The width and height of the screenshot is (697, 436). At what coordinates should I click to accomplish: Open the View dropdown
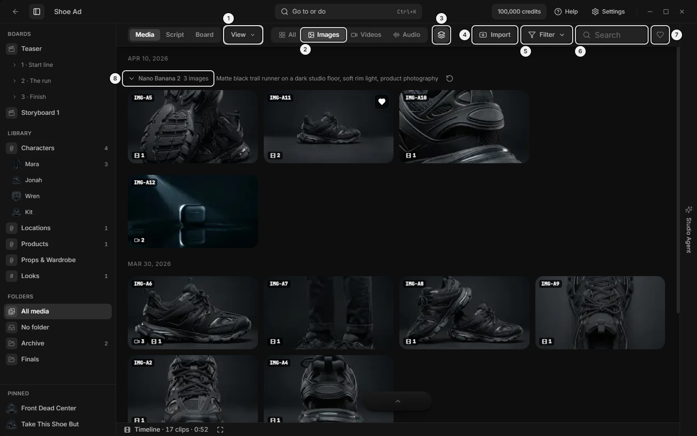pos(243,35)
